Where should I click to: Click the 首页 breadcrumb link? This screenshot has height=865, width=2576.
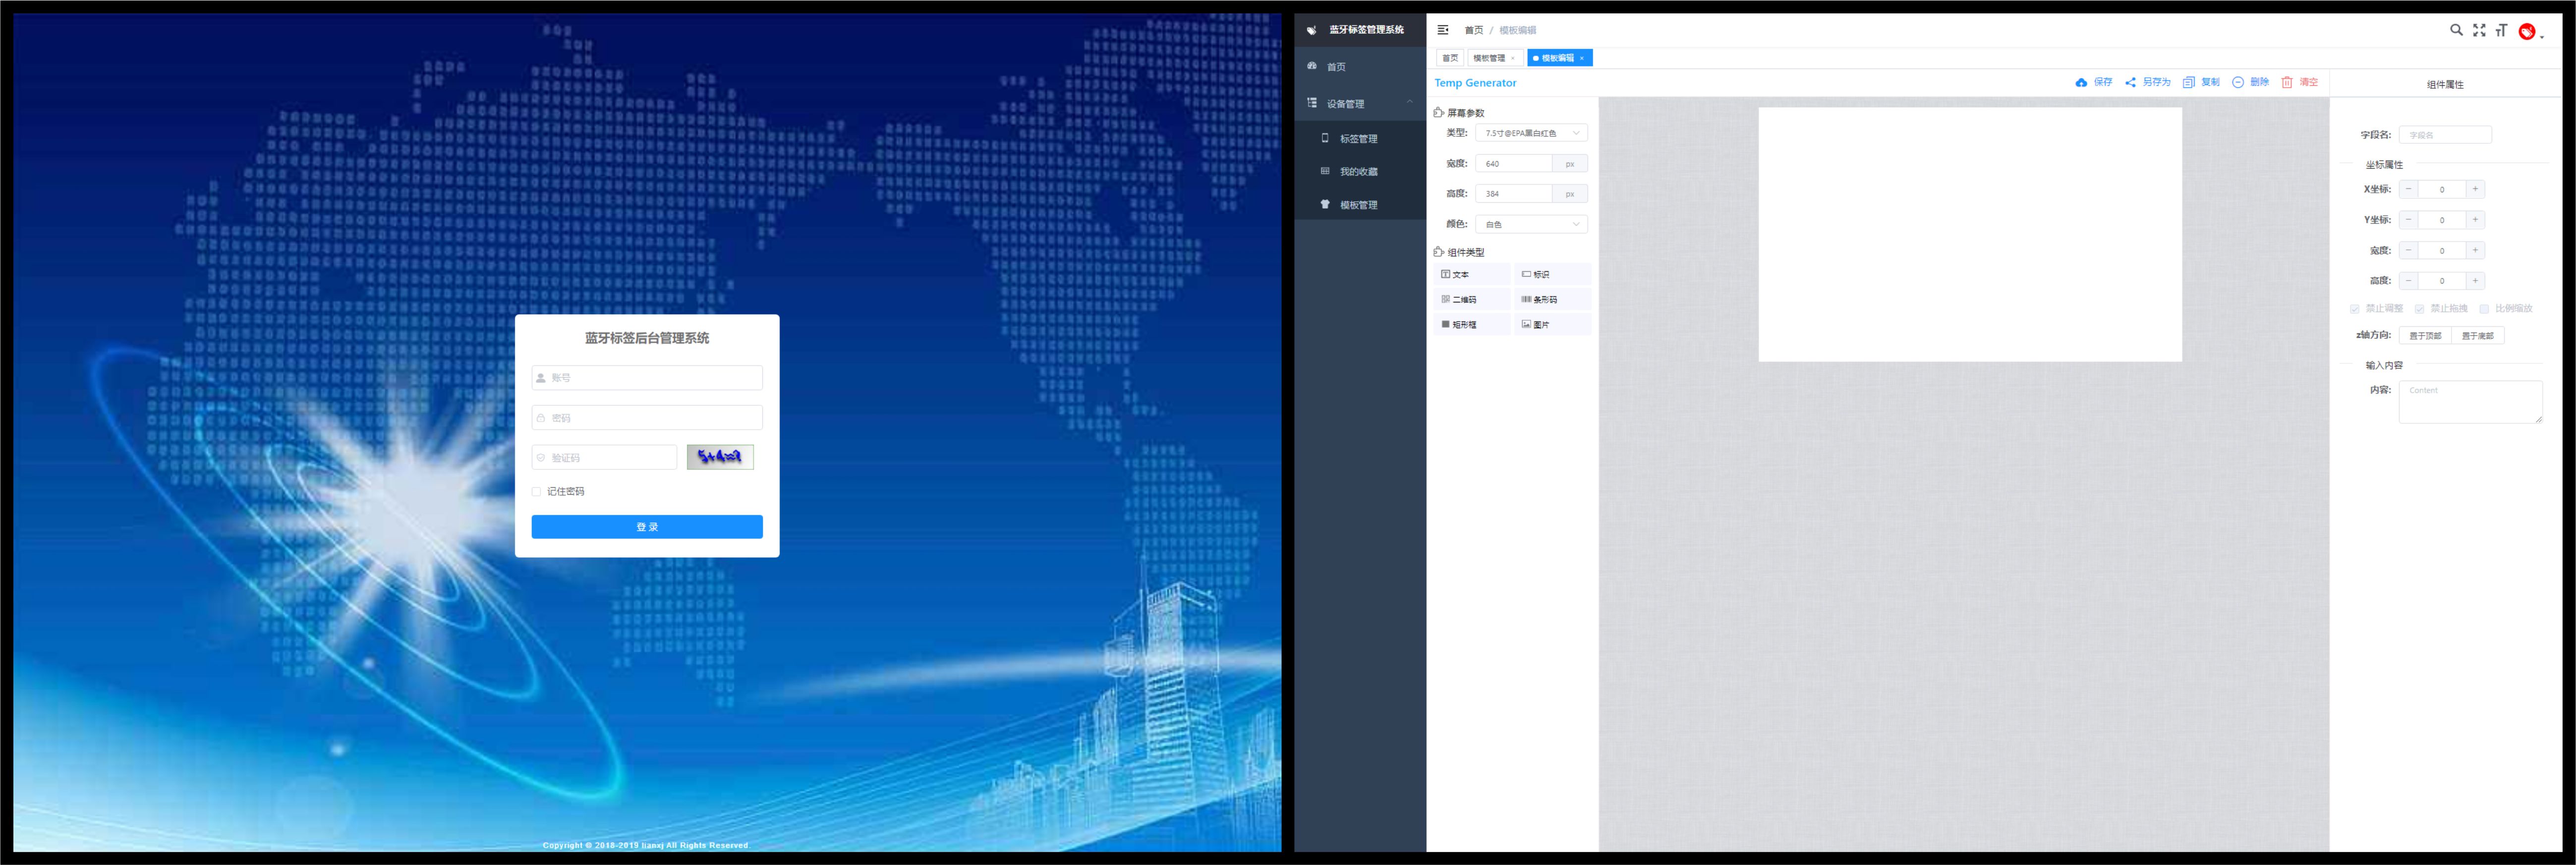coord(1474,30)
